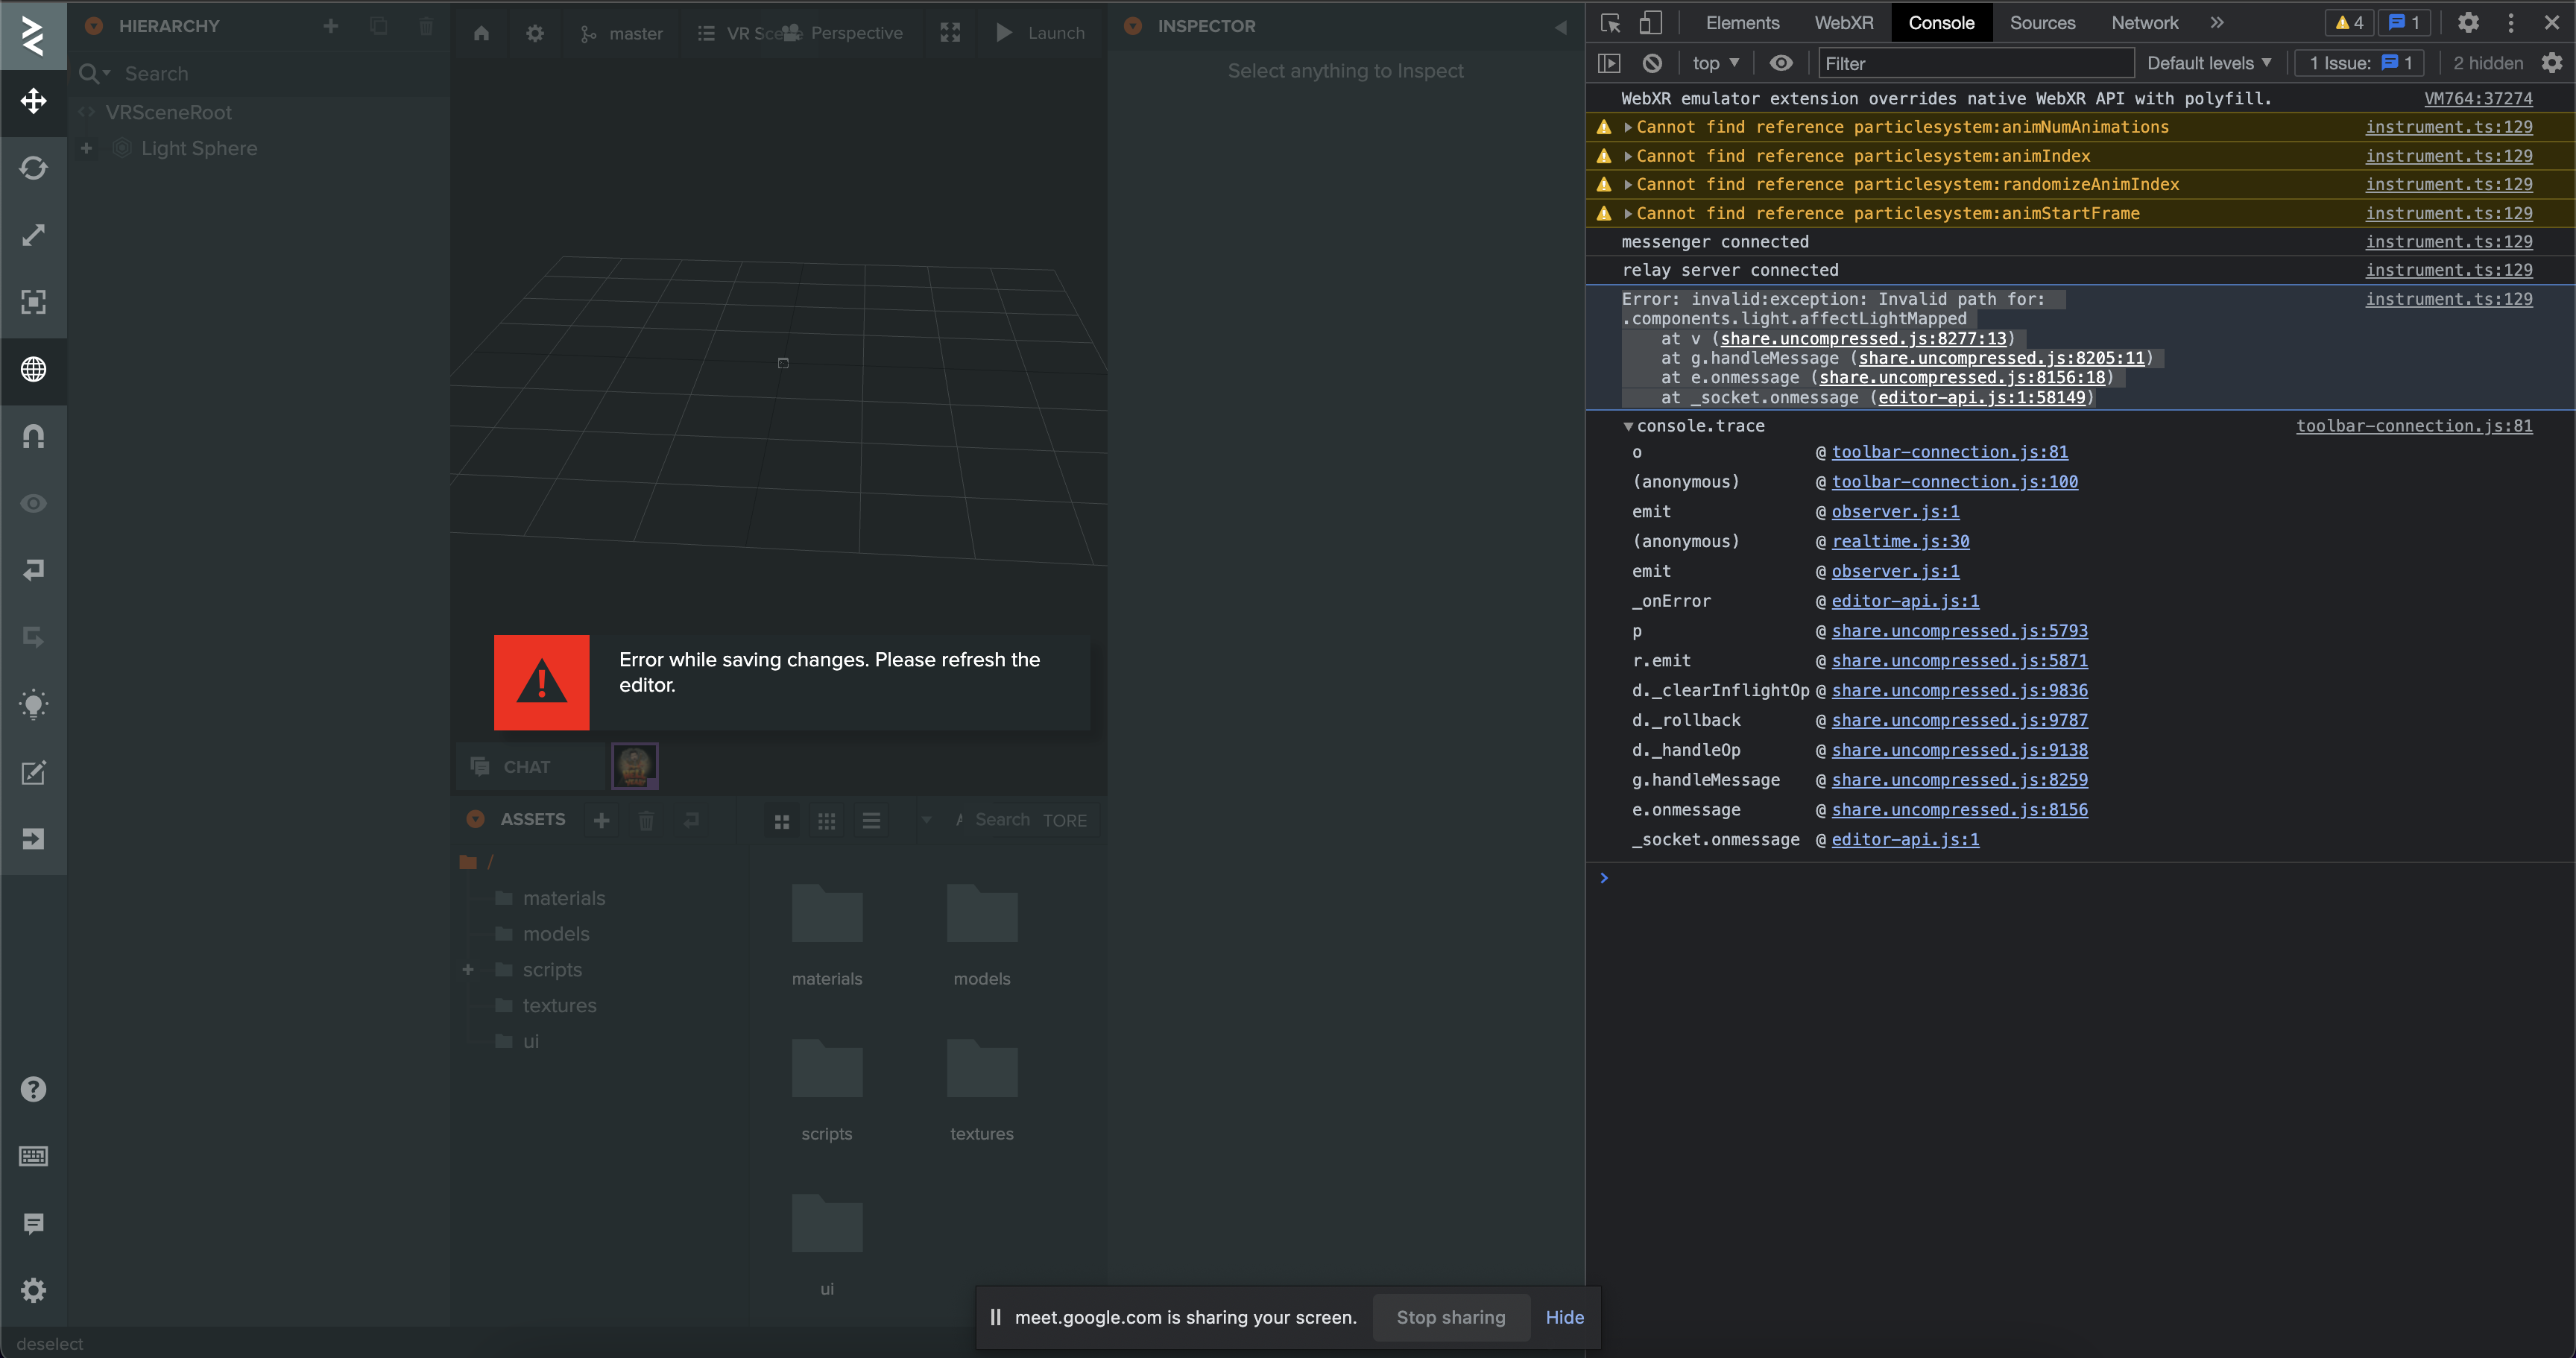Open the top frame context dropdown
Image resolution: width=2576 pixels, height=1358 pixels.
click(1714, 62)
